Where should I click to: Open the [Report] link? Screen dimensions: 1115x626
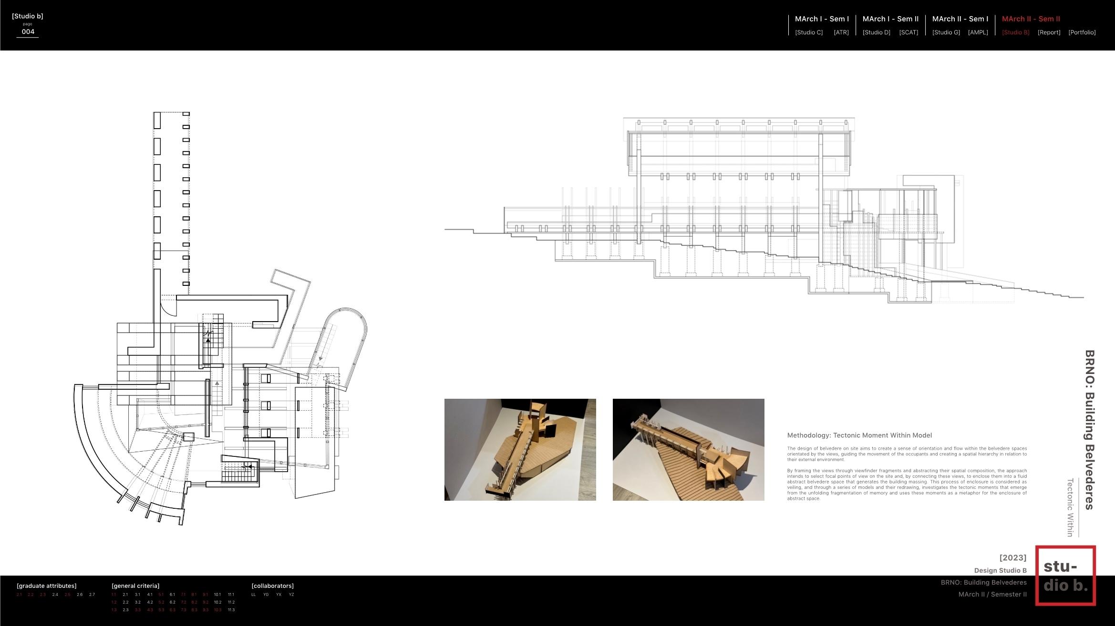click(x=1049, y=32)
